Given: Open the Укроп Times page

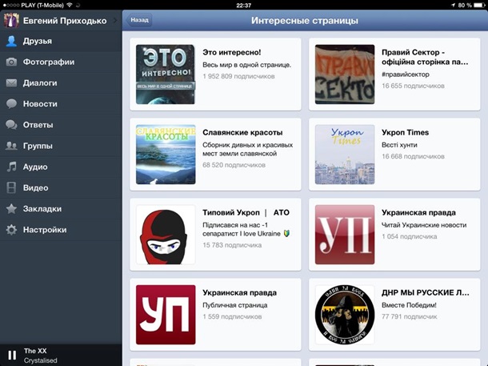Looking at the screenshot, I should [405, 132].
